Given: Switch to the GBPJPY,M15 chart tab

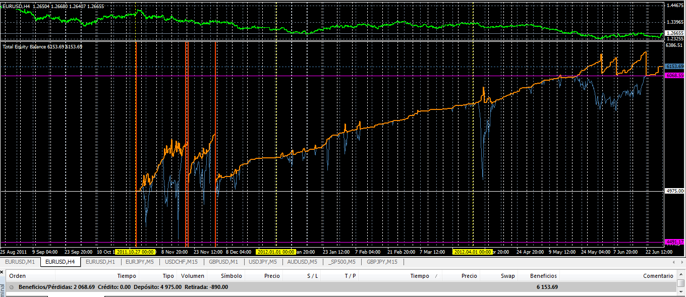Looking at the screenshot, I should point(382,262).
